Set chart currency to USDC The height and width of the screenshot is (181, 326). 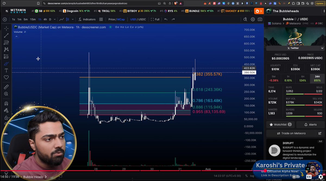[142, 19]
